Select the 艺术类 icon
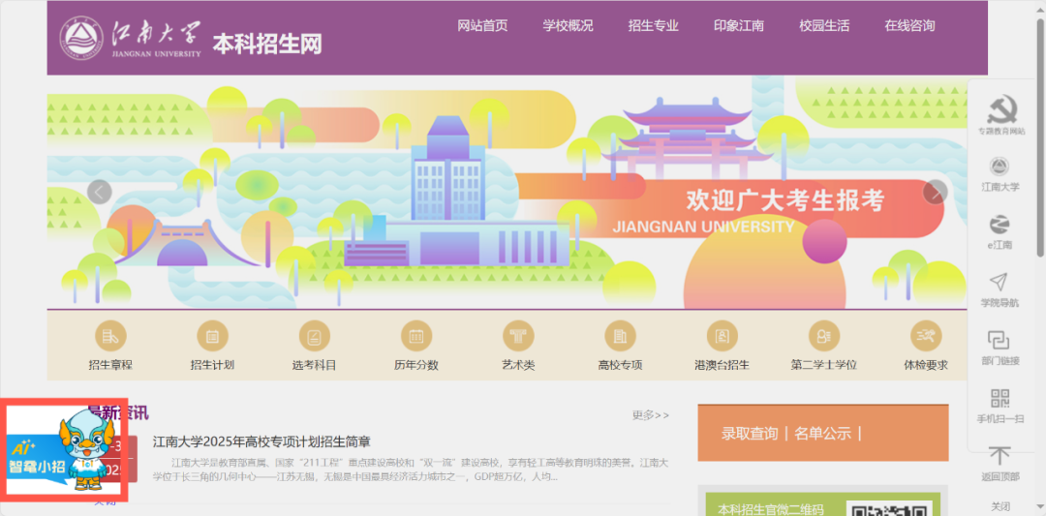 [x=518, y=336]
